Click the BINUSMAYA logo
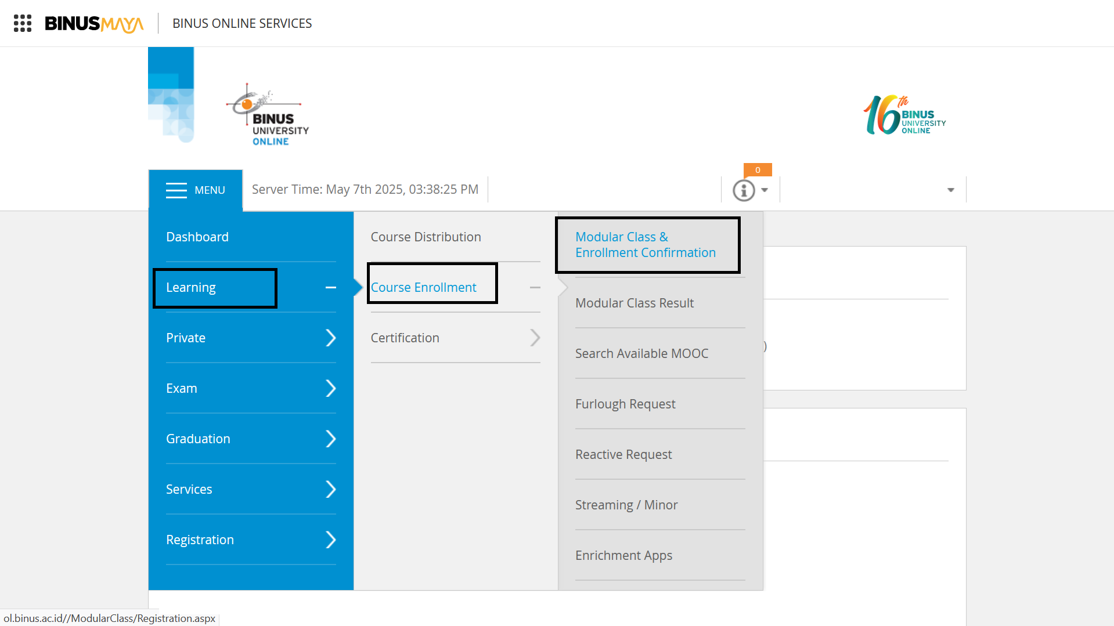Image resolution: width=1114 pixels, height=626 pixels. tap(94, 23)
